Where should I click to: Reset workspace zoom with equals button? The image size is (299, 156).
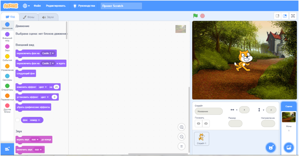tap(182, 146)
